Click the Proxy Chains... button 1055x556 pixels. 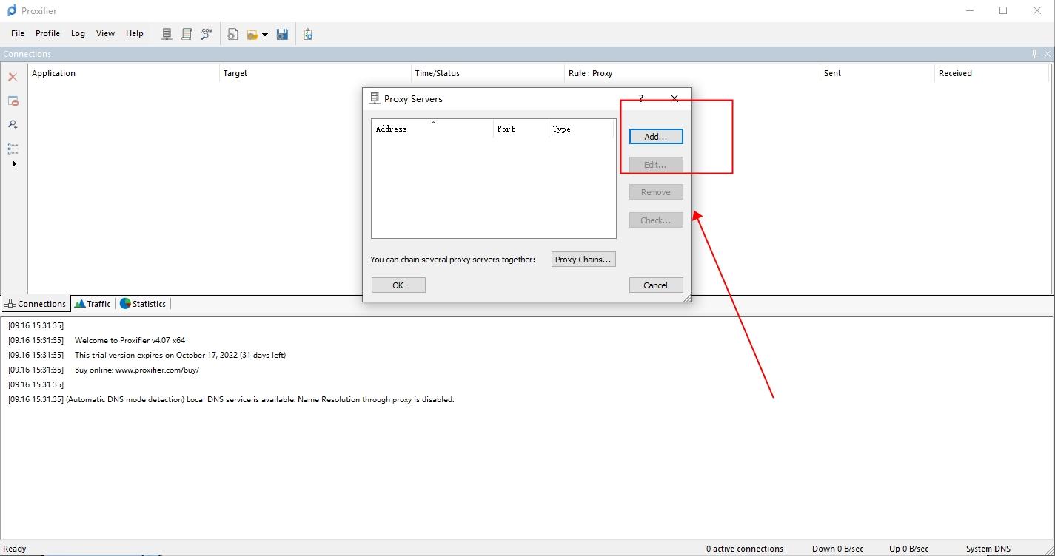[x=583, y=260]
